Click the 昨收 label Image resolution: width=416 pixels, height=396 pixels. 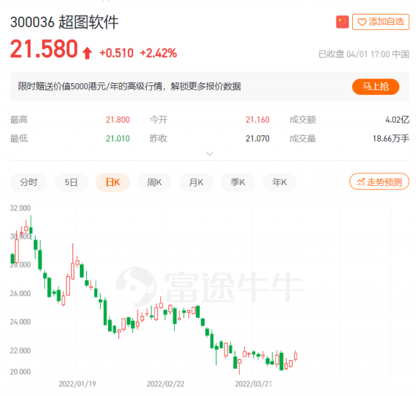pos(158,138)
